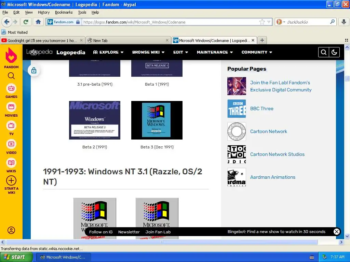This screenshot has height=262, width=350.
Task: Go back with the browser back arrow
Action: click(x=6, y=22)
